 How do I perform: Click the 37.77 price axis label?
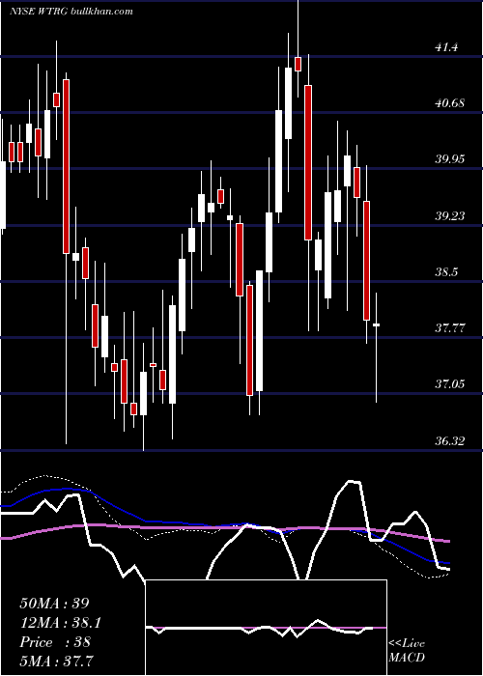[x=450, y=328]
